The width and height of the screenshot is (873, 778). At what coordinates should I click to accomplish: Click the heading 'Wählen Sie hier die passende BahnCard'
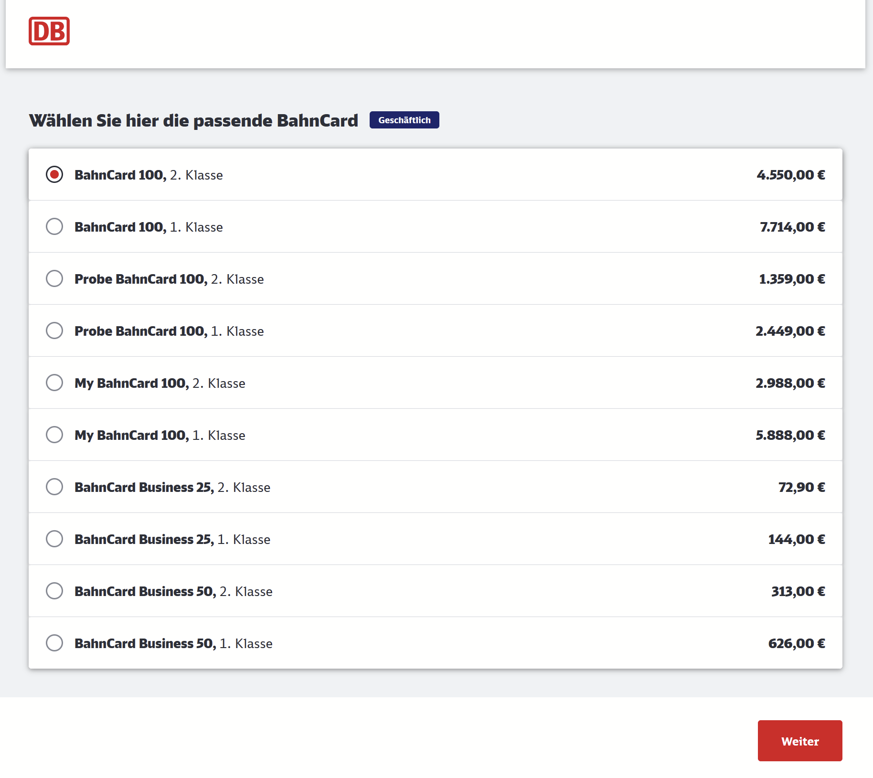(193, 120)
